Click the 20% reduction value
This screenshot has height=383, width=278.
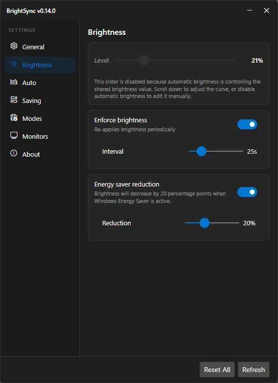click(249, 223)
